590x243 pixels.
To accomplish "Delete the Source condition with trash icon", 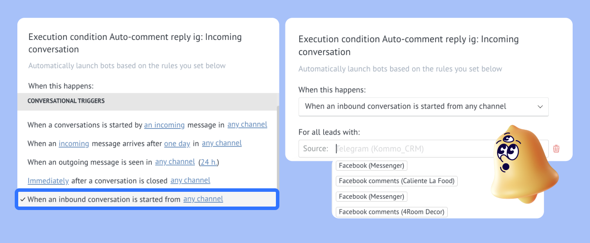I will [x=556, y=149].
